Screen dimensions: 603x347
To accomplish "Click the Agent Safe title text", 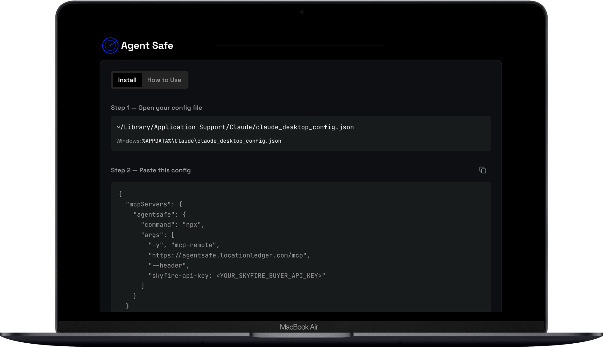I will click(x=147, y=45).
